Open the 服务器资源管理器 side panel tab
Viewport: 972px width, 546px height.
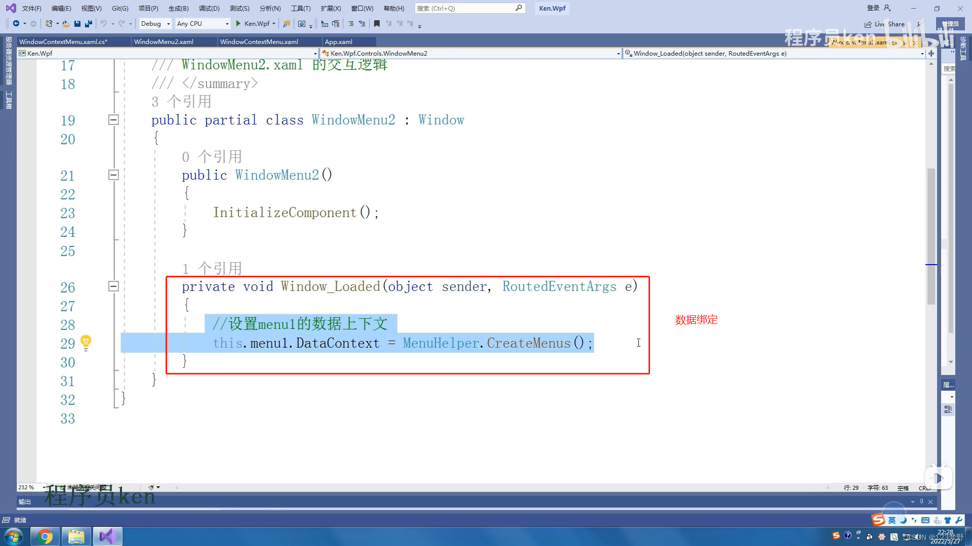(x=8, y=60)
